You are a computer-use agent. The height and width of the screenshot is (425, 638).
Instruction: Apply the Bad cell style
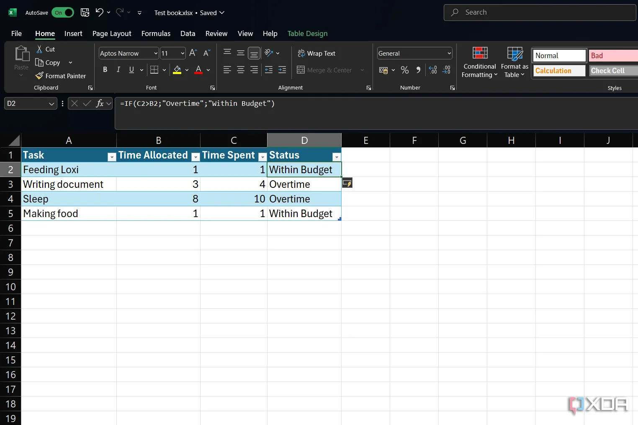(x=613, y=56)
